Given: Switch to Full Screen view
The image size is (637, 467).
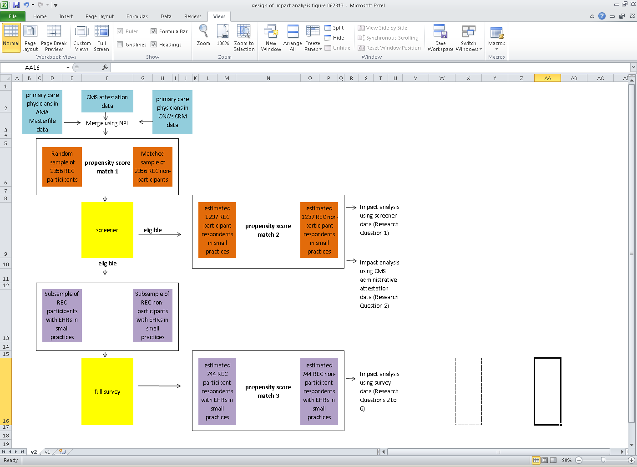Looking at the screenshot, I should (x=101, y=31).
